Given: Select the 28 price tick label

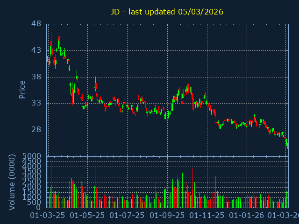Looking at the screenshot, I should click(x=37, y=130).
